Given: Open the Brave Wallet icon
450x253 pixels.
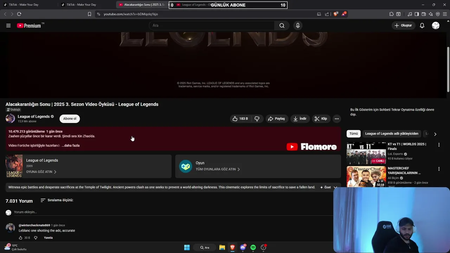Looking at the screenshot, I should click(x=424, y=14).
